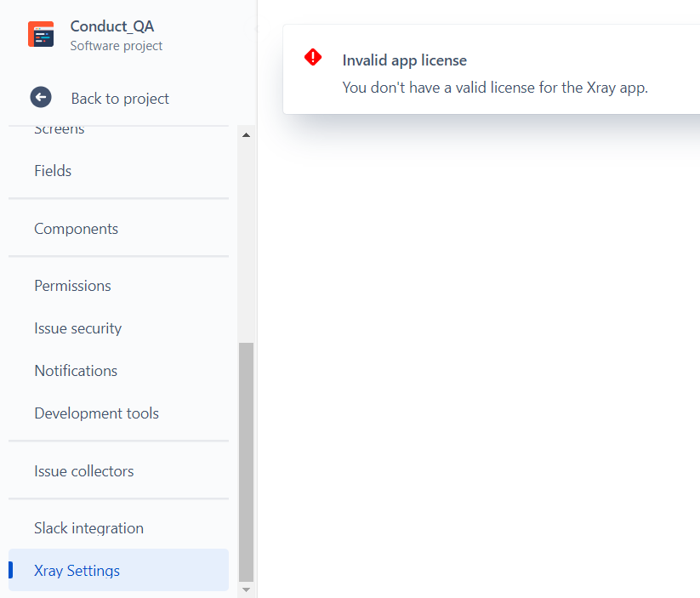Click the scrollbar down arrow
The height and width of the screenshot is (598, 700).
point(246,589)
